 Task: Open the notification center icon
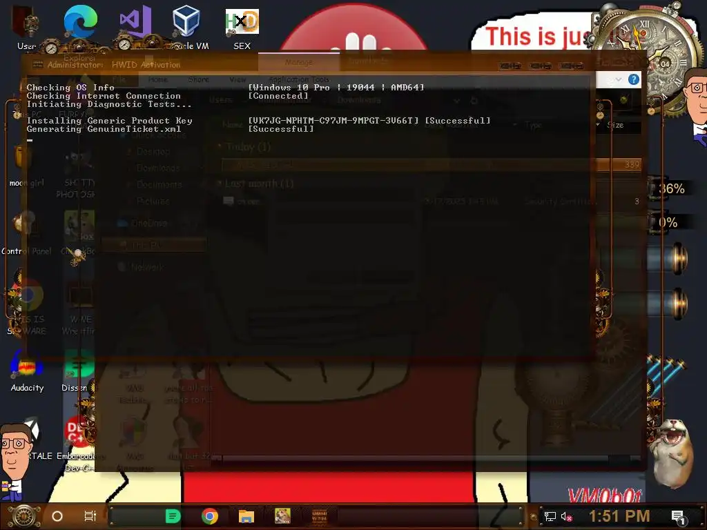[678, 518]
